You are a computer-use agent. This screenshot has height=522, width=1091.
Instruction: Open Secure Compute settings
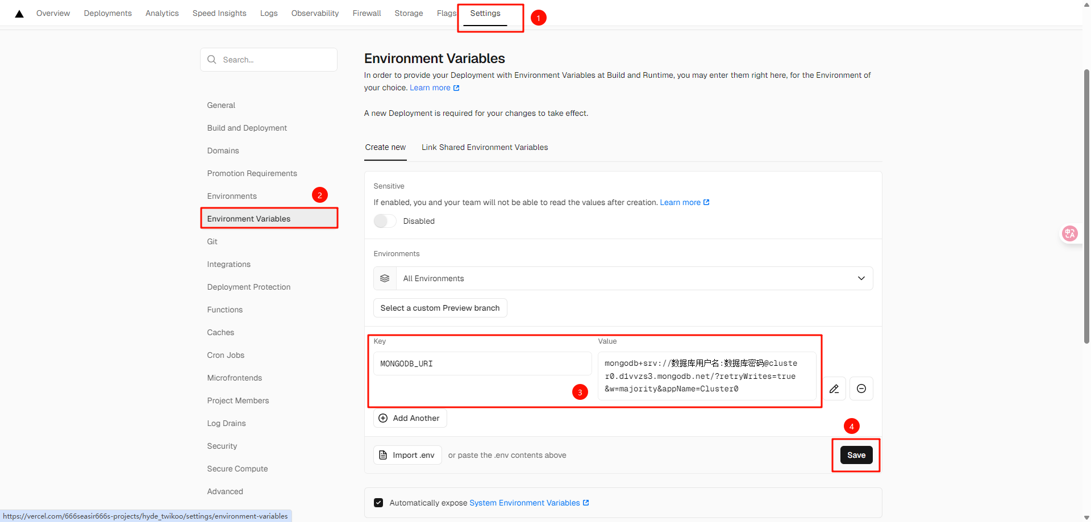click(238, 469)
